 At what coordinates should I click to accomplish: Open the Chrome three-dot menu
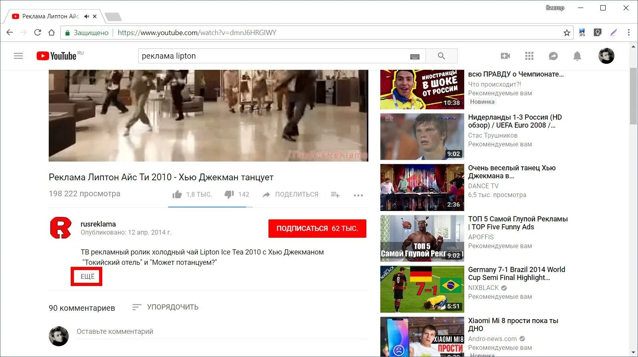629,32
